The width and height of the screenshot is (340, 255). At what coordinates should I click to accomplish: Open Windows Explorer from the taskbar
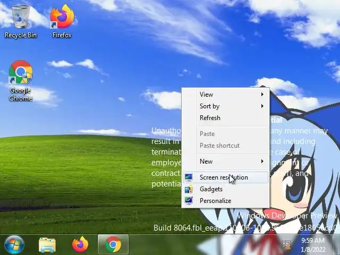tap(47, 245)
